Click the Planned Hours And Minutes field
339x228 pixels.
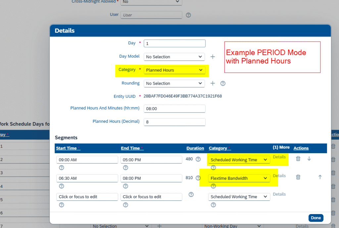[x=174, y=109]
